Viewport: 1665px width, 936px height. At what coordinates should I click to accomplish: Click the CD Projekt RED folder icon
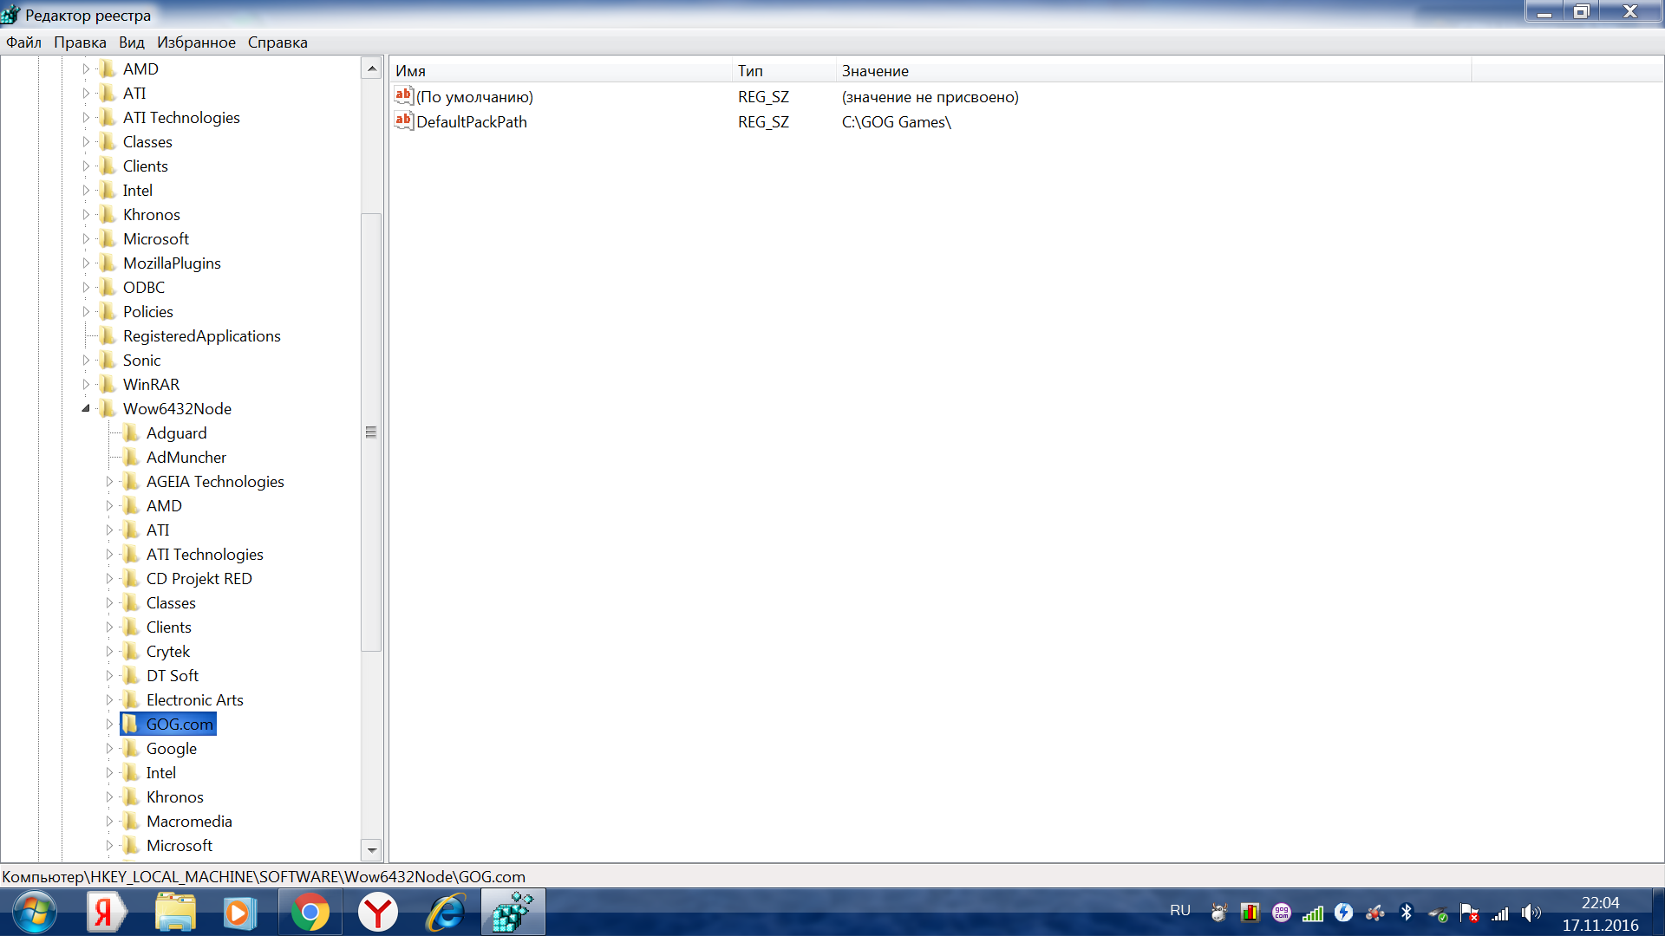pos(131,578)
